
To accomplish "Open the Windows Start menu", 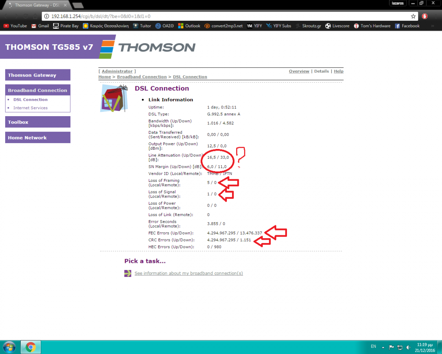I will [9, 347].
